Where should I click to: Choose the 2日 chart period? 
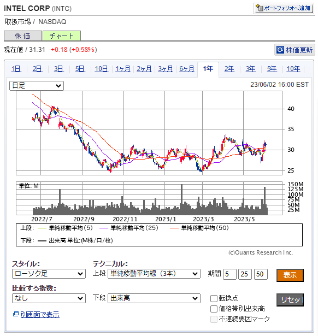[x=38, y=69]
